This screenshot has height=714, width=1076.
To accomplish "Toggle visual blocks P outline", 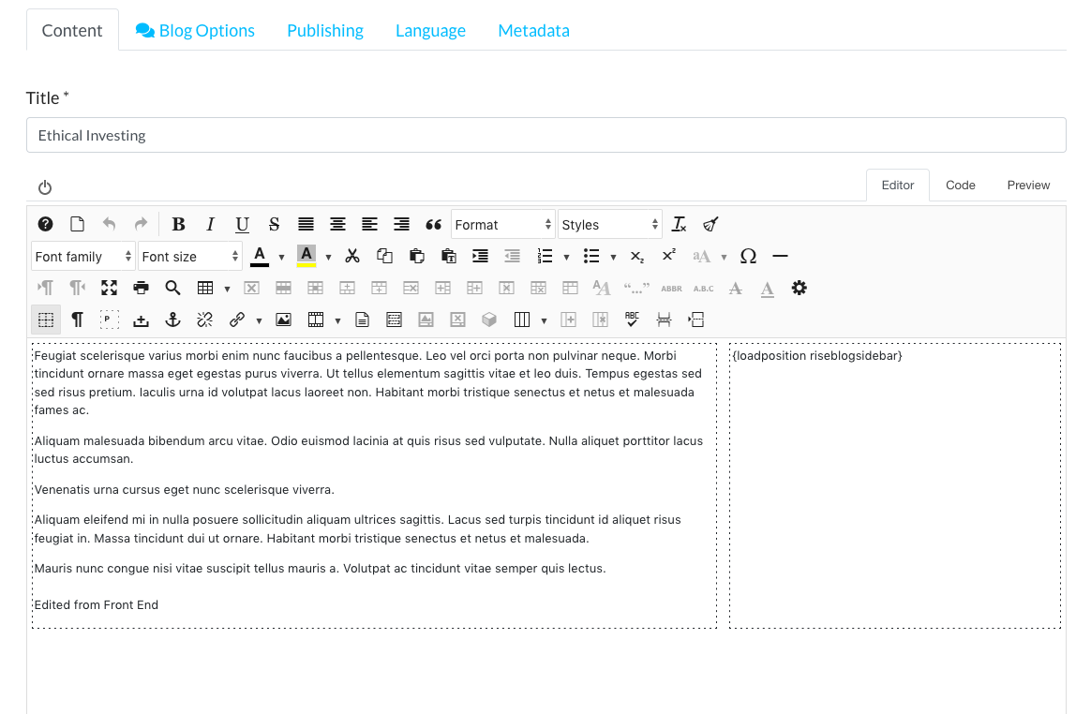I will click(109, 319).
